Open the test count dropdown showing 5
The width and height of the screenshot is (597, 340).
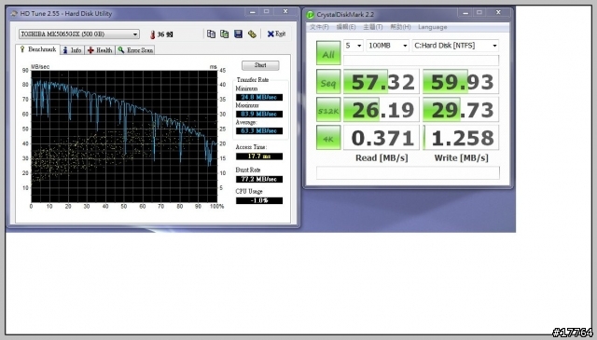pos(354,46)
